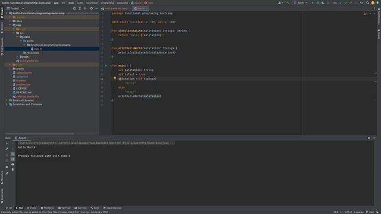
Task: Click Print icon in Run console
Action: click(13, 164)
